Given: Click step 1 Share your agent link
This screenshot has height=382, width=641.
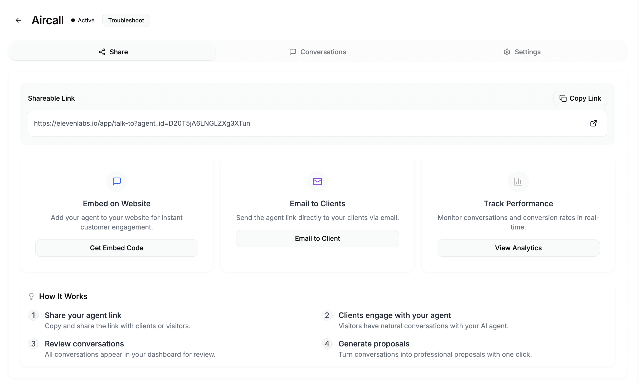Looking at the screenshot, I should coord(83,315).
